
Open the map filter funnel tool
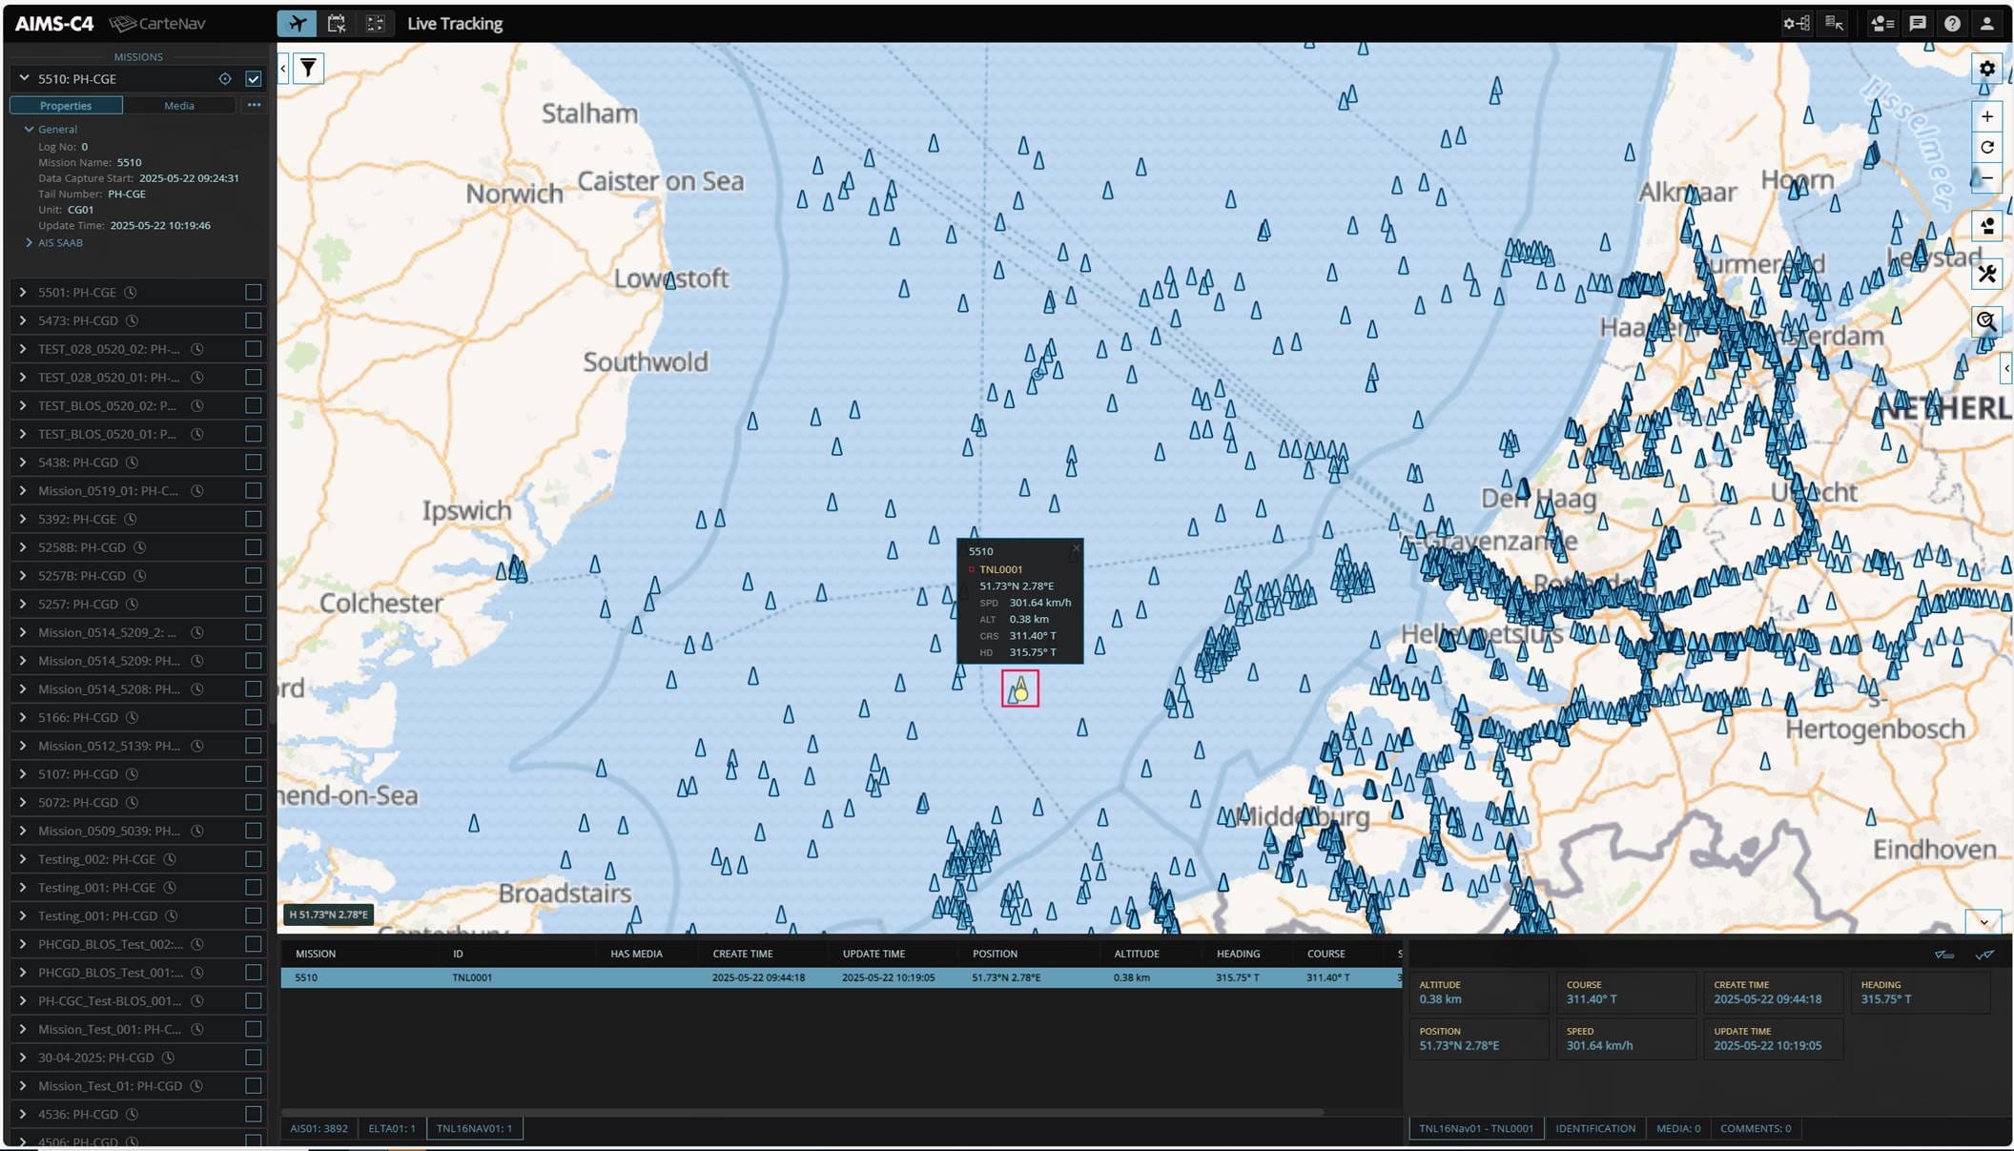(x=308, y=69)
